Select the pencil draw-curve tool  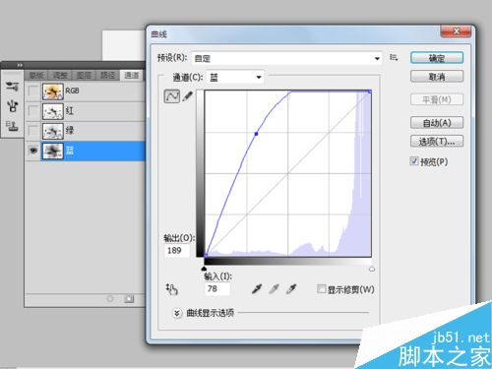(188, 96)
